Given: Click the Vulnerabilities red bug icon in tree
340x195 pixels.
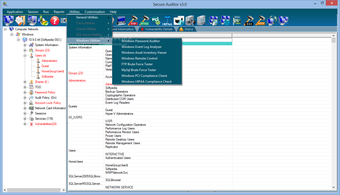Looking at the screenshot, I should click(x=31, y=124).
